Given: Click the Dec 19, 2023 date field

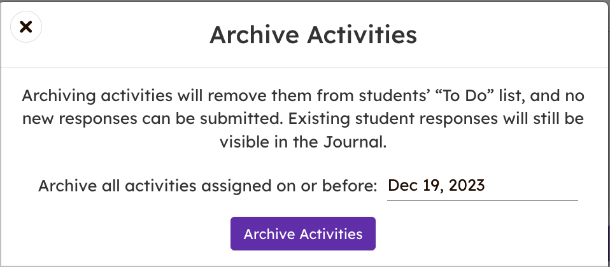Looking at the screenshot, I should (x=482, y=186).
